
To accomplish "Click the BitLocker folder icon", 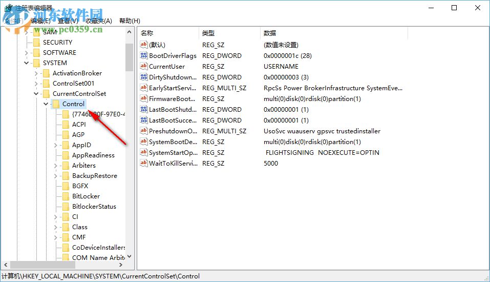I will [66, 196].
